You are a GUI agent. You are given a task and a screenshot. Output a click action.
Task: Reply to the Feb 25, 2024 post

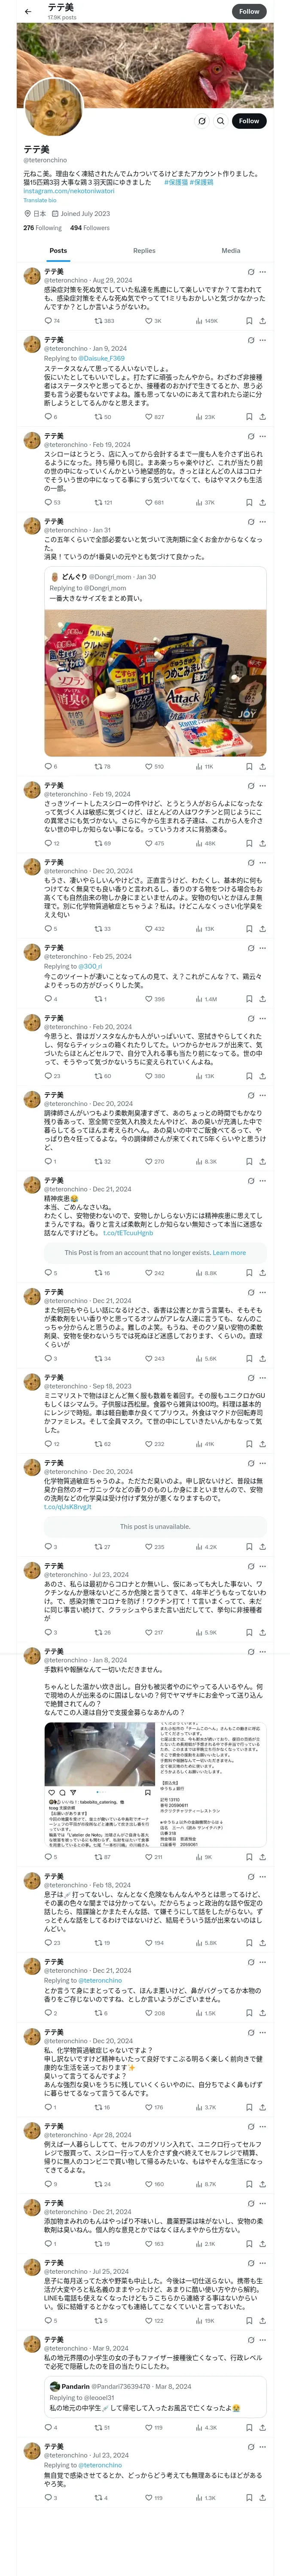pos(48,998)
